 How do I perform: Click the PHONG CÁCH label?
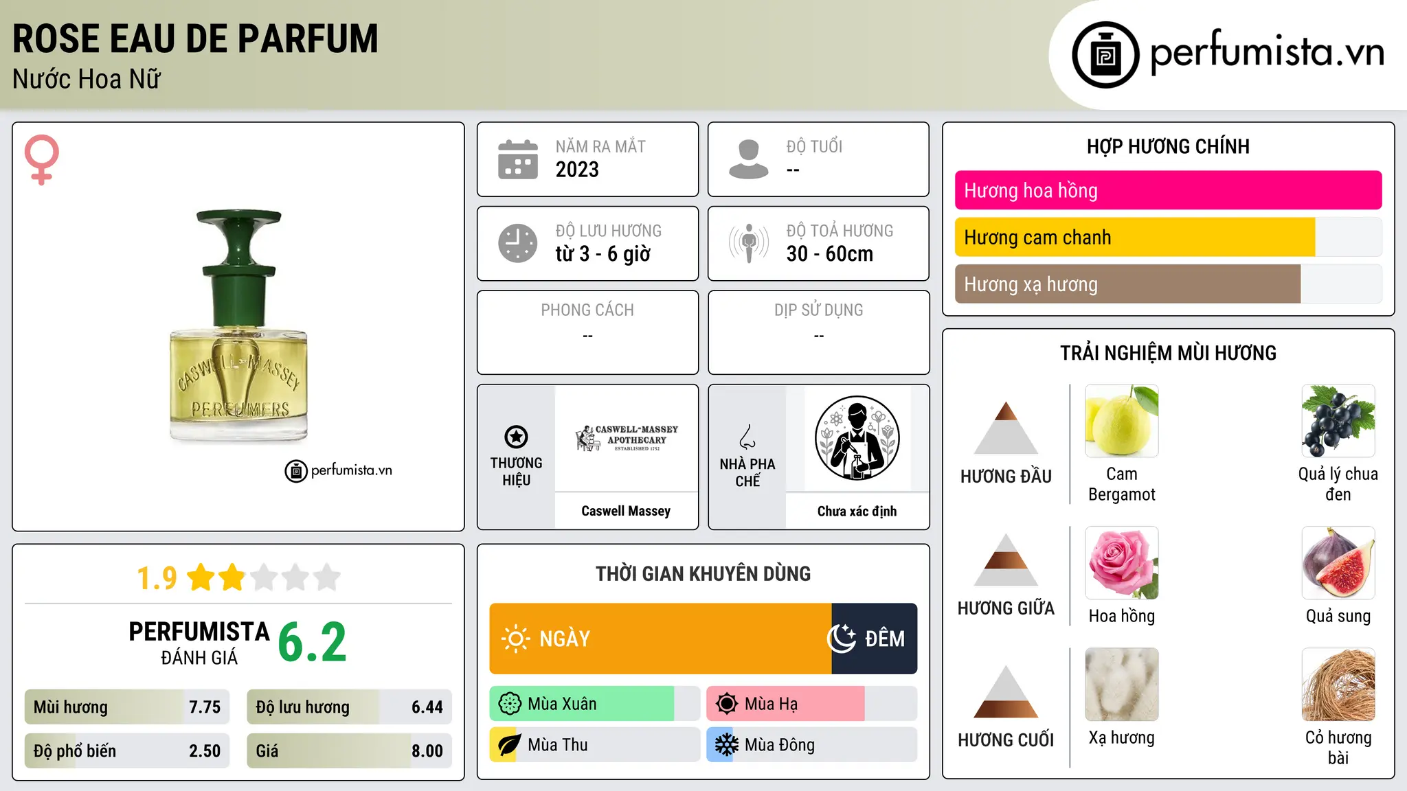tap(587, 310)
